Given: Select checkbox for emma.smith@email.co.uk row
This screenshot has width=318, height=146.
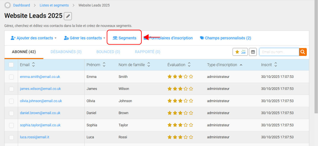Looking at the screenshot, I should coord(11,77).
